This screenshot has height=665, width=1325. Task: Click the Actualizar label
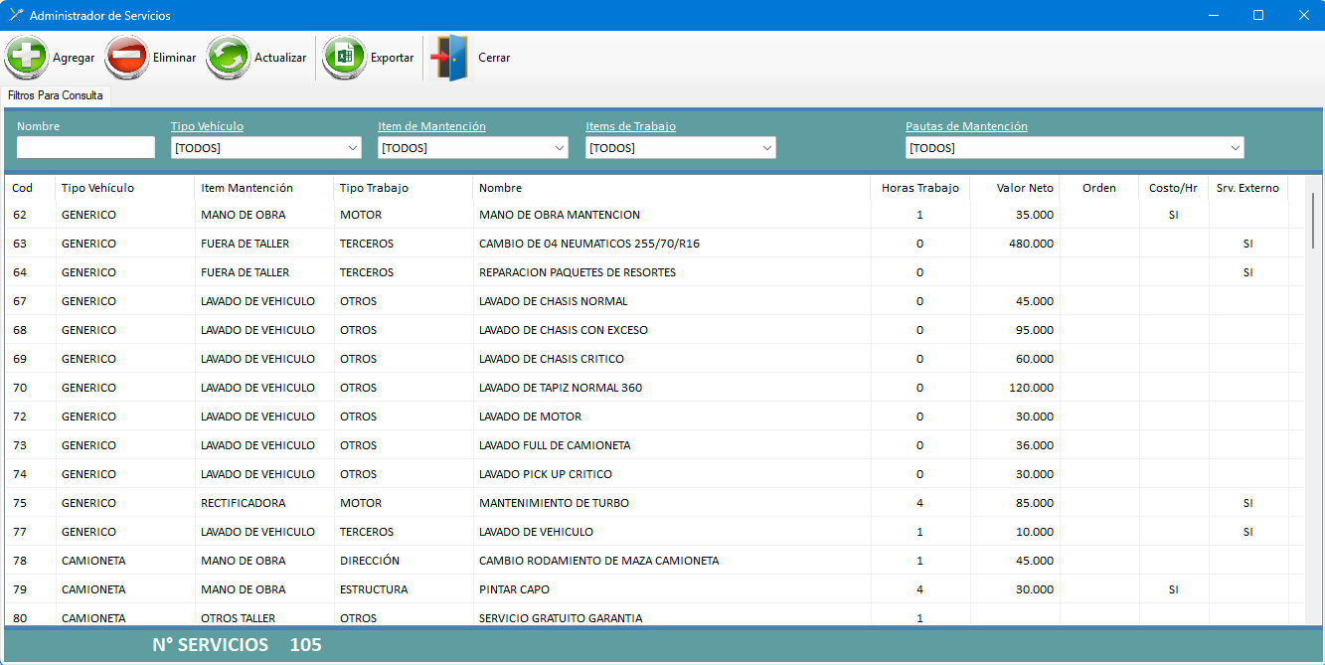coord(280,58)
